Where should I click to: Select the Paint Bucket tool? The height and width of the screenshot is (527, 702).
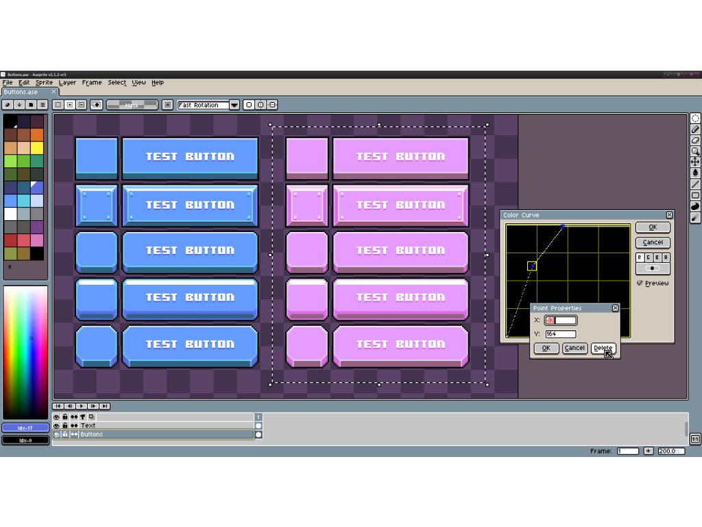point(695,173)
